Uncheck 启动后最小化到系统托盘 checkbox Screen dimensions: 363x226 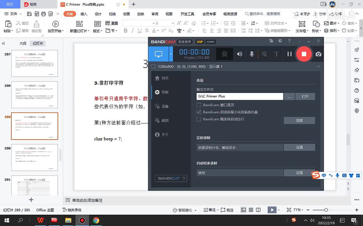199,112
